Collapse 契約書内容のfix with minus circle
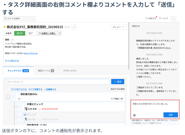The height and width of the screenshot is (135, 185). (8, 97)
